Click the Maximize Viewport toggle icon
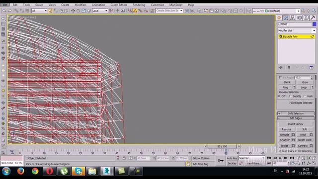Viewport: 318px width, 179px height. (314, 163)
